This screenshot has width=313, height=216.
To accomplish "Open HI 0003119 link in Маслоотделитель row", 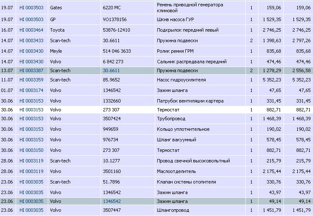I will pyautogui.click(x=31, y=171).
